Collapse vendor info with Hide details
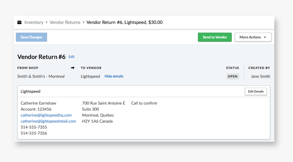Screen dimensions: 293x162 pyautogui.click(x=114, y=76)
